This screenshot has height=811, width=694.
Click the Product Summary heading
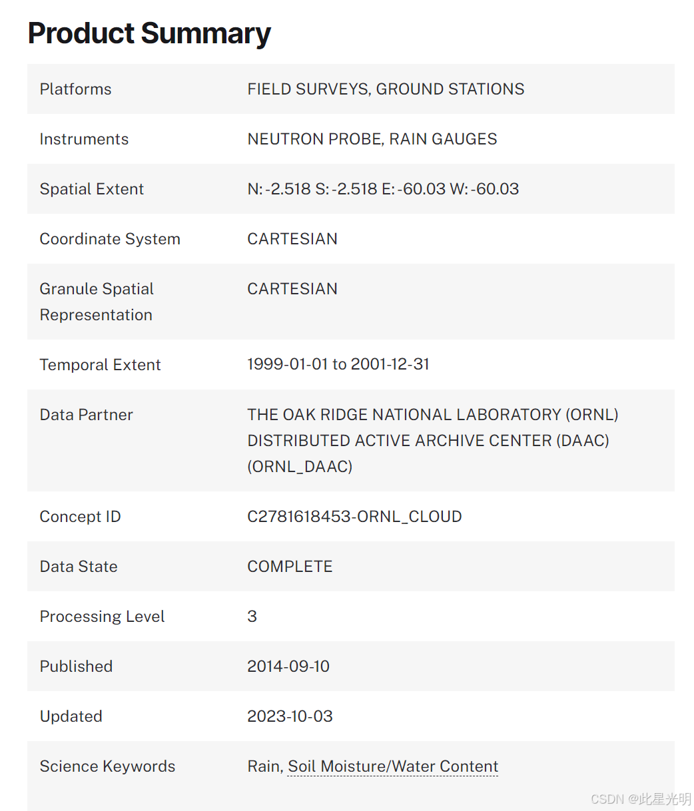(x=149, y=33)
